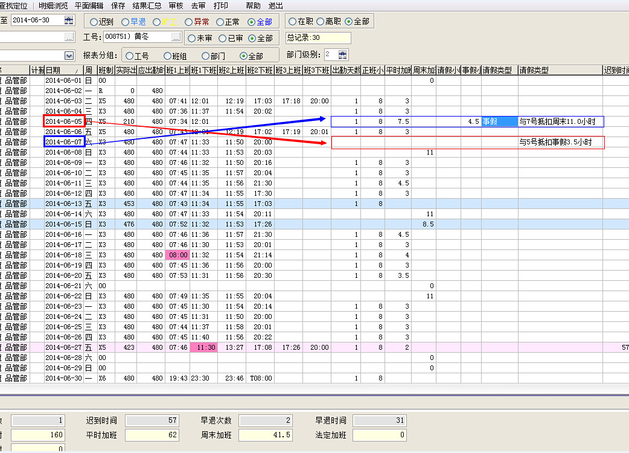Select the highlighted 事假 cell

(x=499, y=121)
